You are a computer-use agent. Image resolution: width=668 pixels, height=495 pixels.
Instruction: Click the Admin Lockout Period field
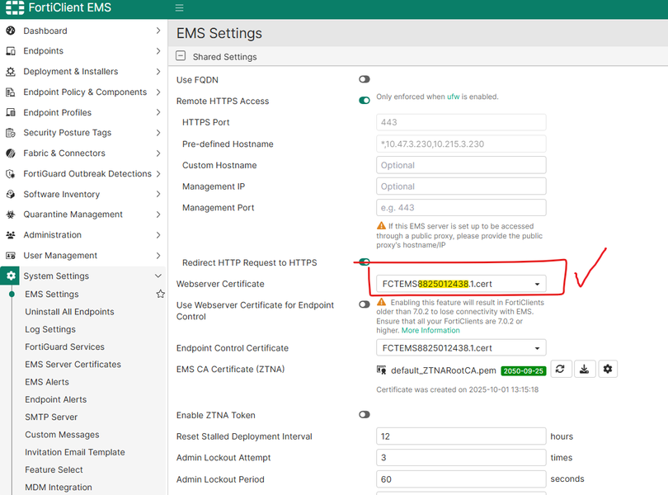coord(461,478)
